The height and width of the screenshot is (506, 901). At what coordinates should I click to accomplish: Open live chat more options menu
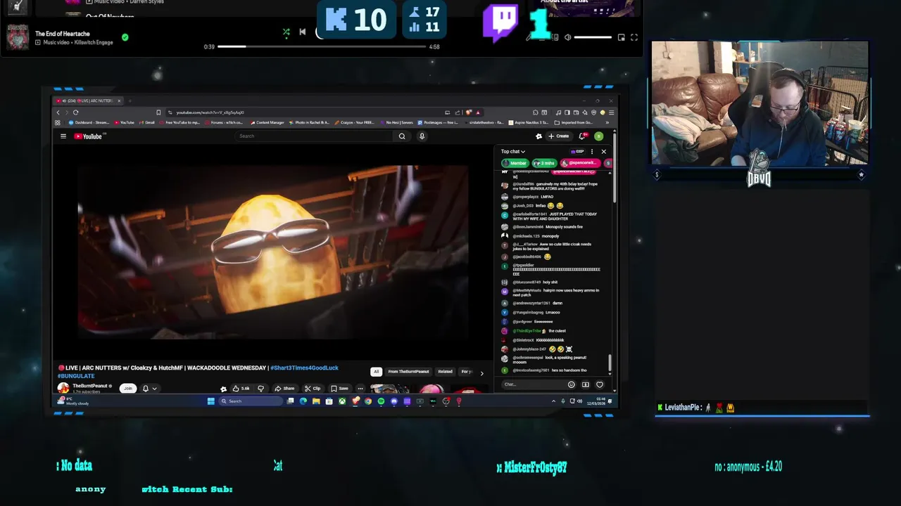pyautogui.click(x=592, y=151)
